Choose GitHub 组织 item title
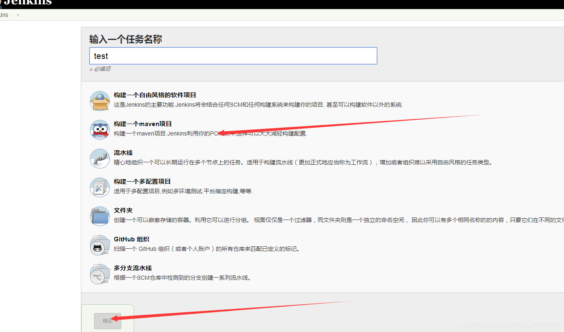The height and width of the screenshot is (332, 564). pyautogui.click(x=132, y=239)
